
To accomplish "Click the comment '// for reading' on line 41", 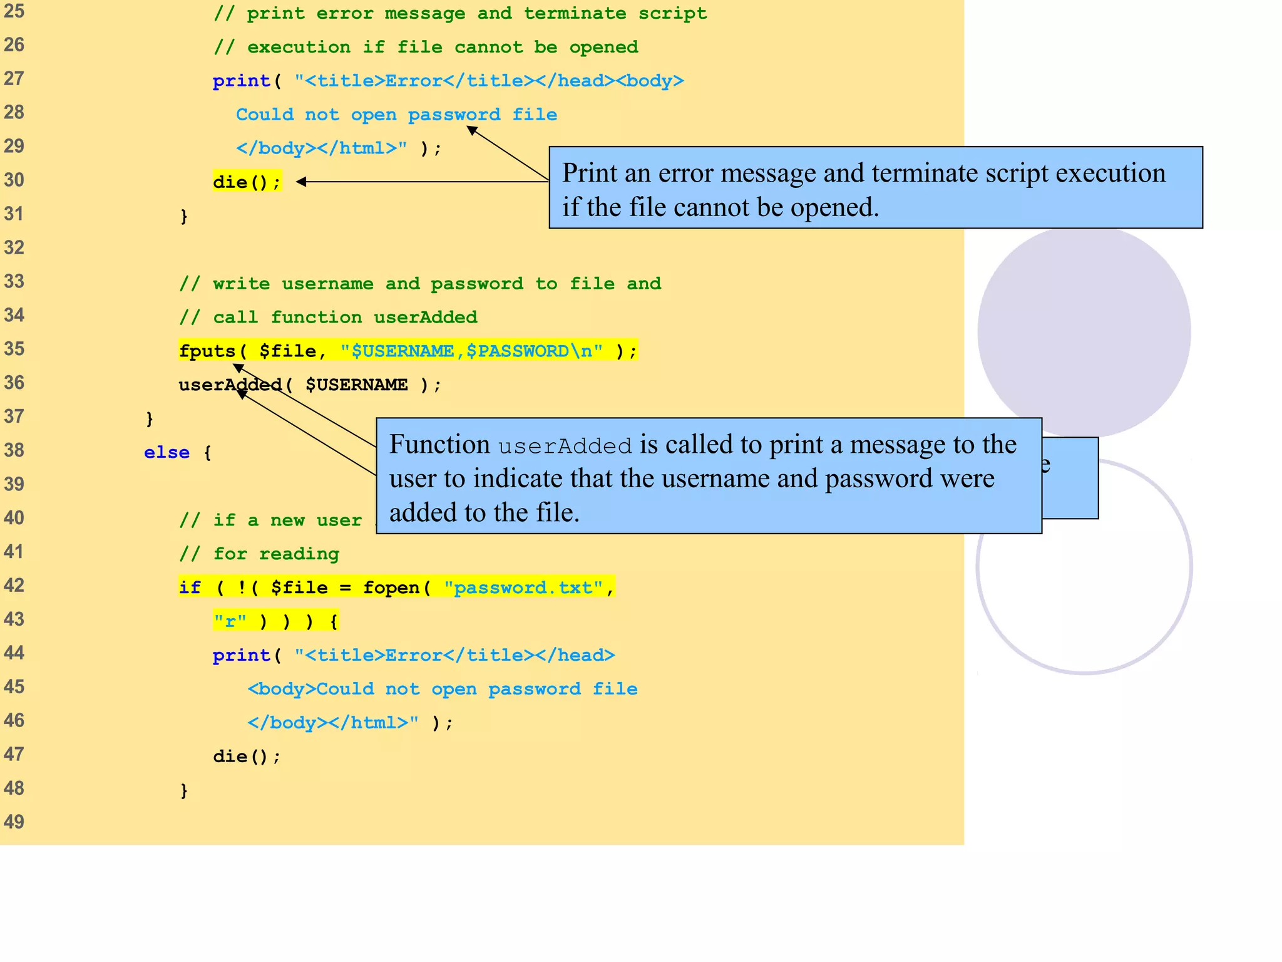I will coord(259,554).
